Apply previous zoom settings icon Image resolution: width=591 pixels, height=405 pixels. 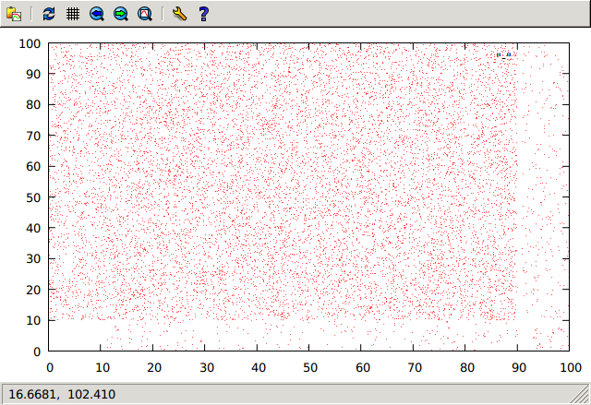point(97,14)
